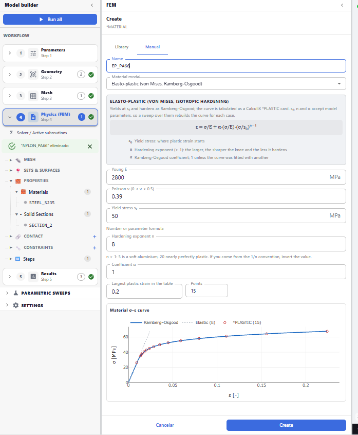
Task: Open Solver / Active subroutines
Action: pyautogui.click(x=42, y=133)
